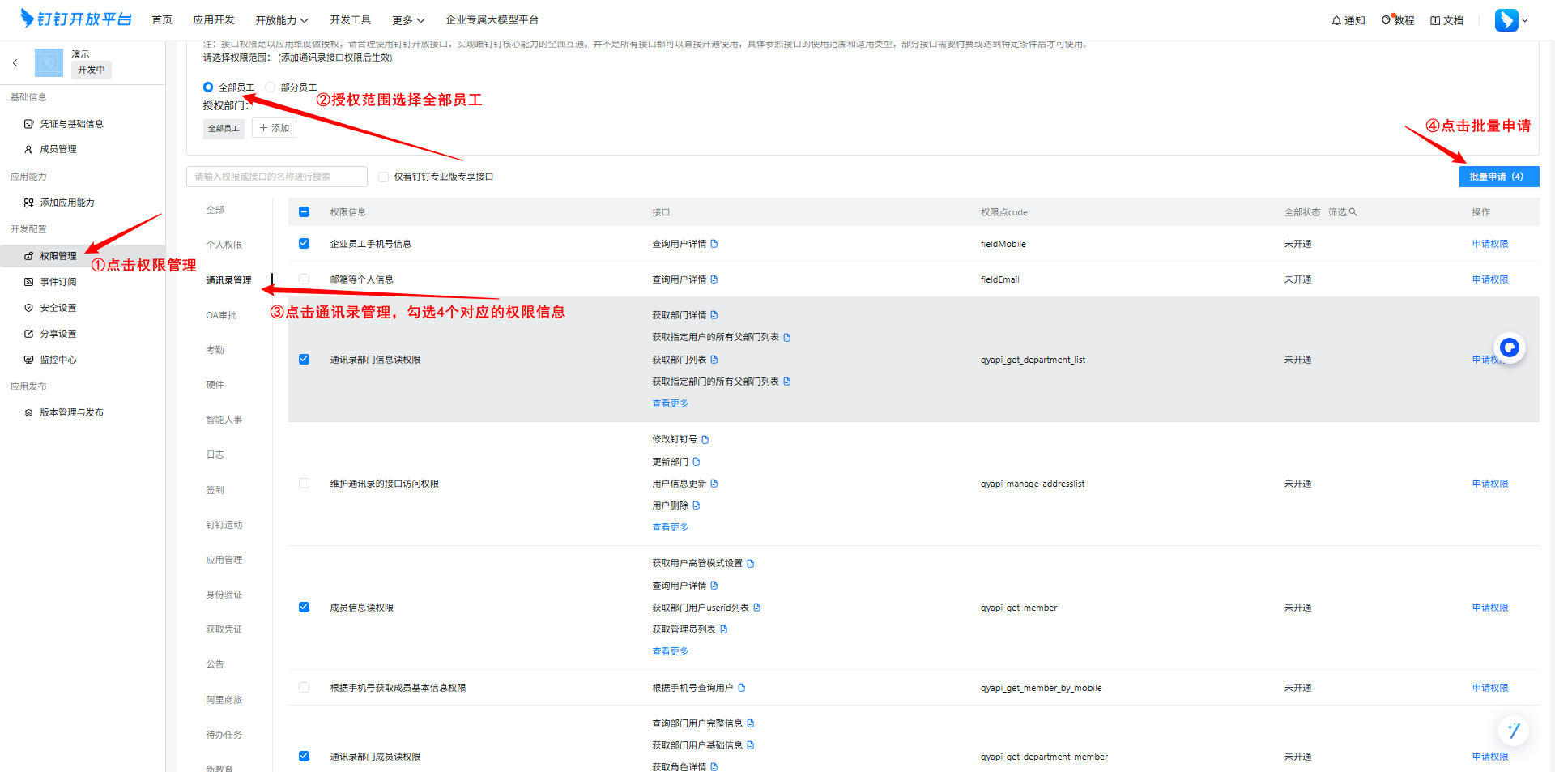This screenshot has height=772, width=1555.
Task: Select the 全部员工 radio button
Action: point(208,87)
